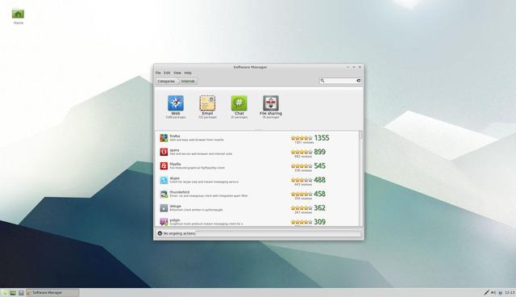Open the Mint menu button in the taskbar
Screen dimensions: 516x297
pyautogui.click(x=5, y=293)
